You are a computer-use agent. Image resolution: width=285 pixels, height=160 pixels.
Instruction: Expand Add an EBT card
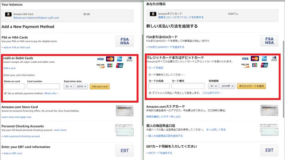pyautogui.click(x=12, y=153)
